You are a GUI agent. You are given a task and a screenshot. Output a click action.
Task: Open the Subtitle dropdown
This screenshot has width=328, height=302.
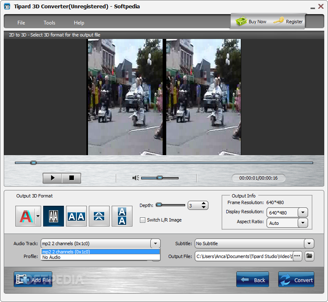click(309, 244)
